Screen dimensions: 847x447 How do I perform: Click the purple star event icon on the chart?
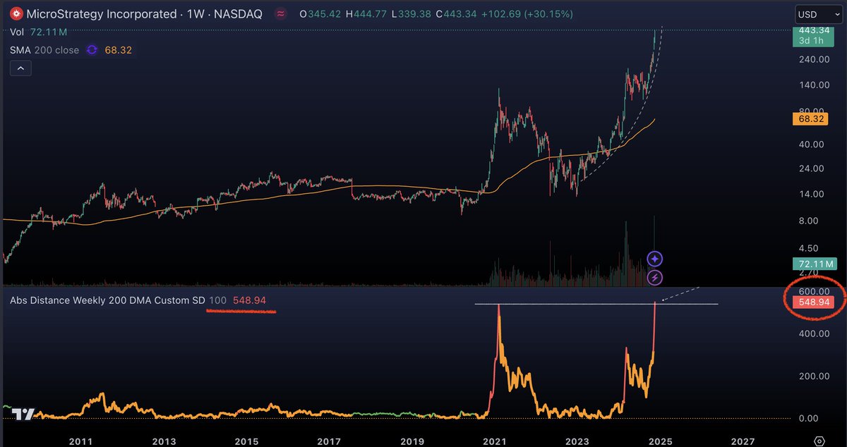click(655, 259)
